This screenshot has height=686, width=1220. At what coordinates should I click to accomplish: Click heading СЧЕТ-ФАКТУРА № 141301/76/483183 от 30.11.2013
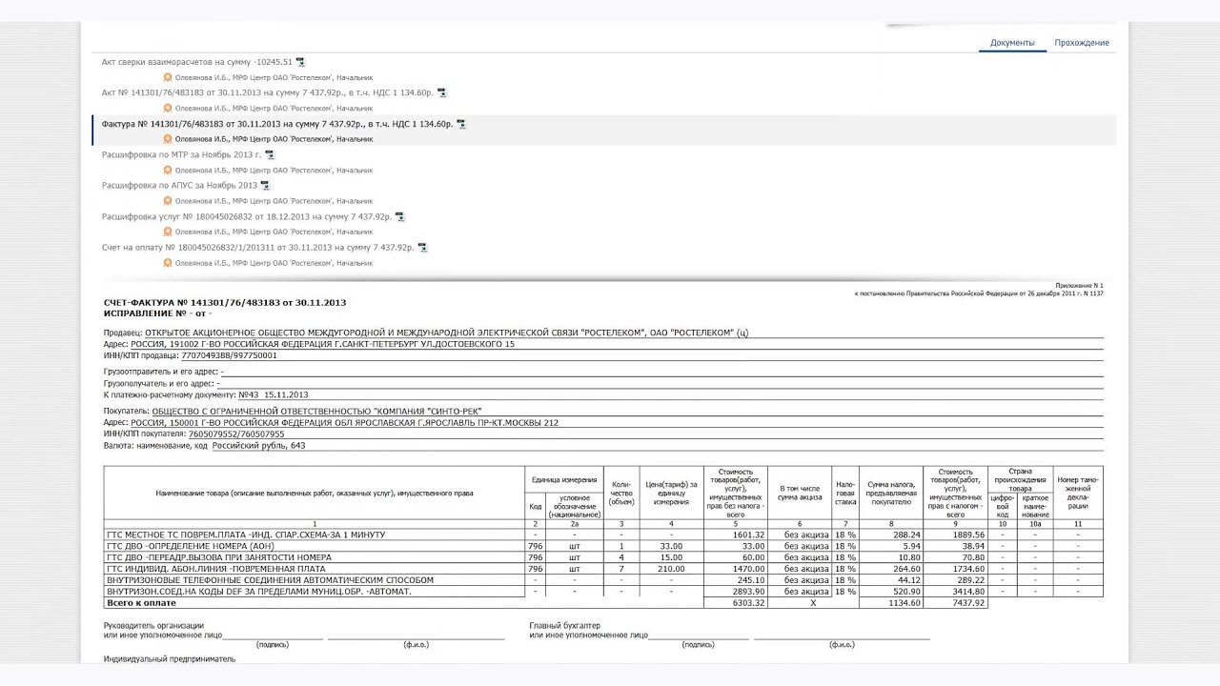225,303
